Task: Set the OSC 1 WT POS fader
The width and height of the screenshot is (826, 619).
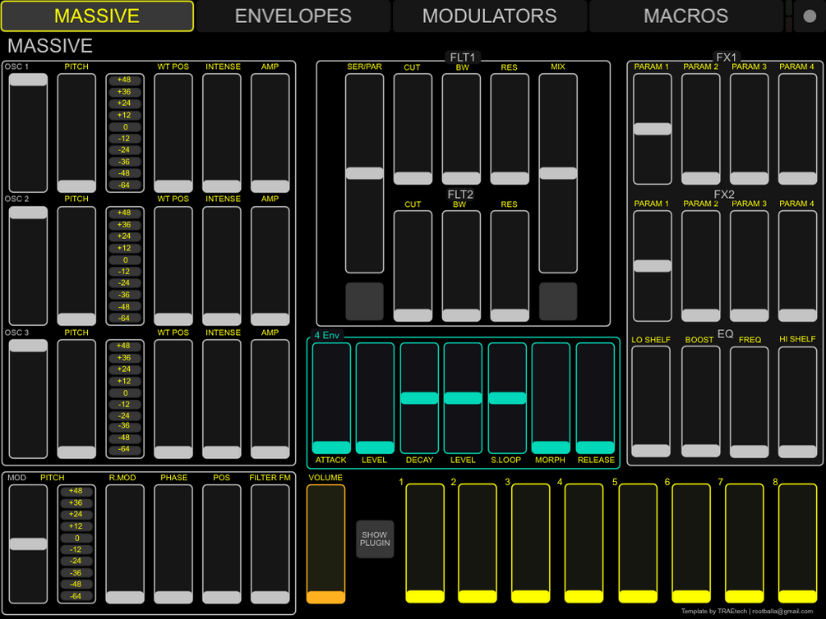Action: click(173, 133)
